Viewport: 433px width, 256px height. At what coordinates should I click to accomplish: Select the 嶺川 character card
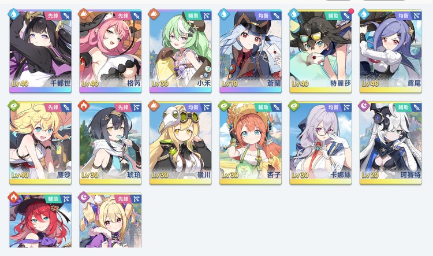(x=181, y=143)
